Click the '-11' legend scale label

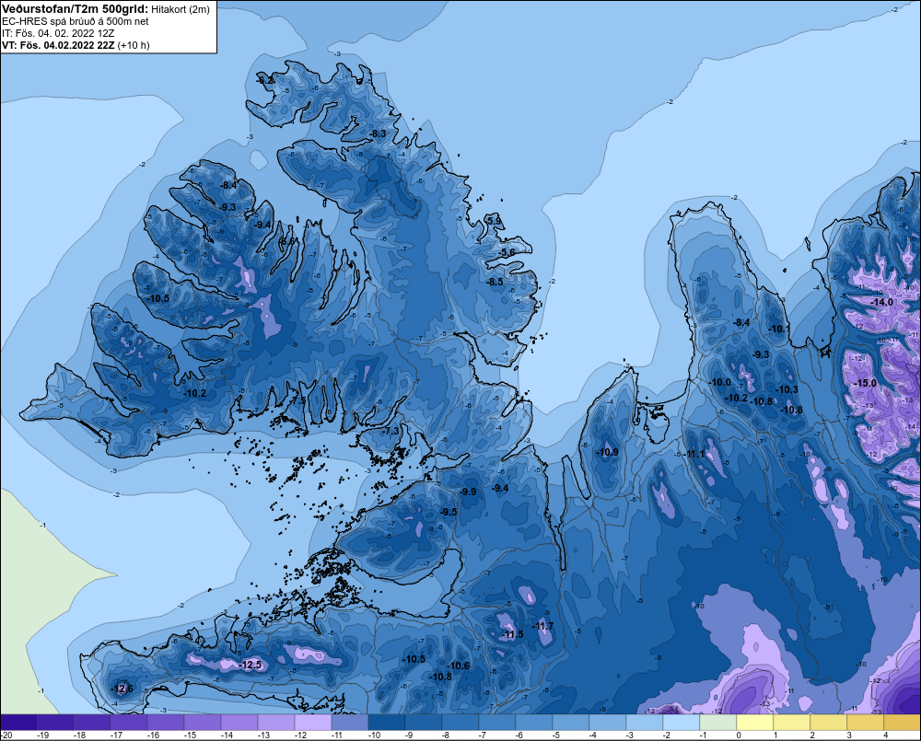337,735
